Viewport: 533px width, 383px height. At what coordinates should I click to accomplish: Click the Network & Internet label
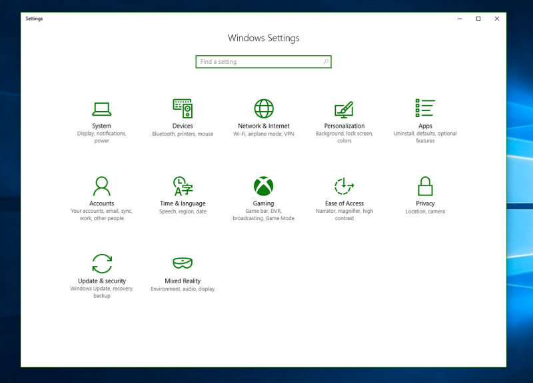click(264, 126)
